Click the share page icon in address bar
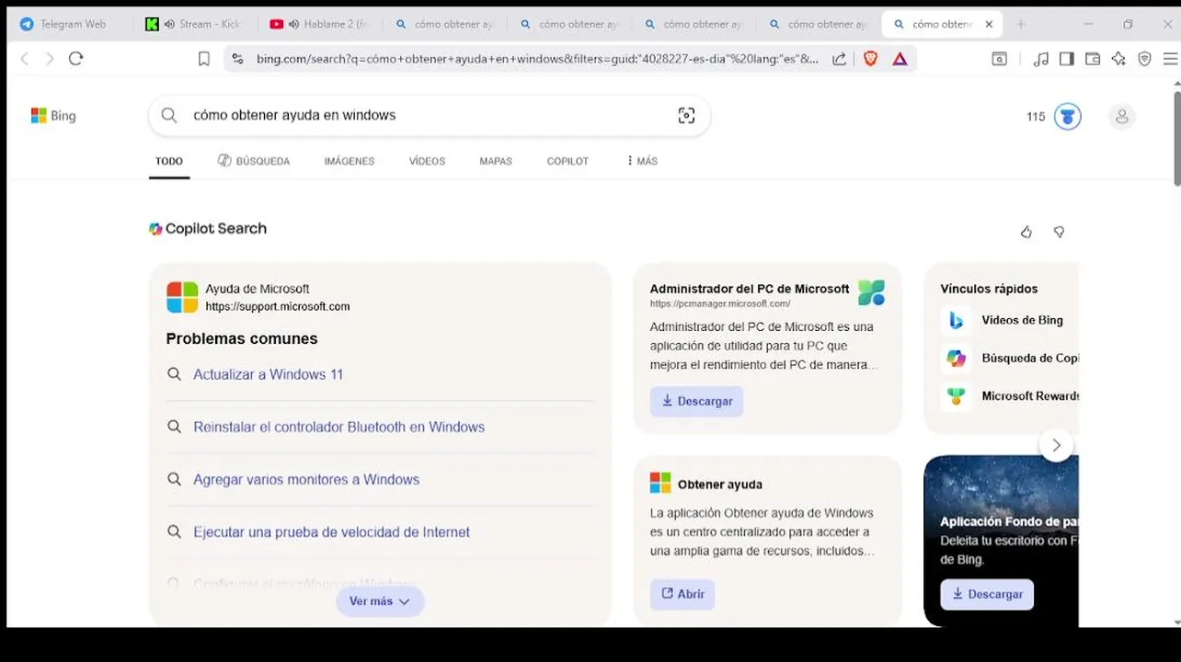The image size is (1181, 662). click(839, 59)
